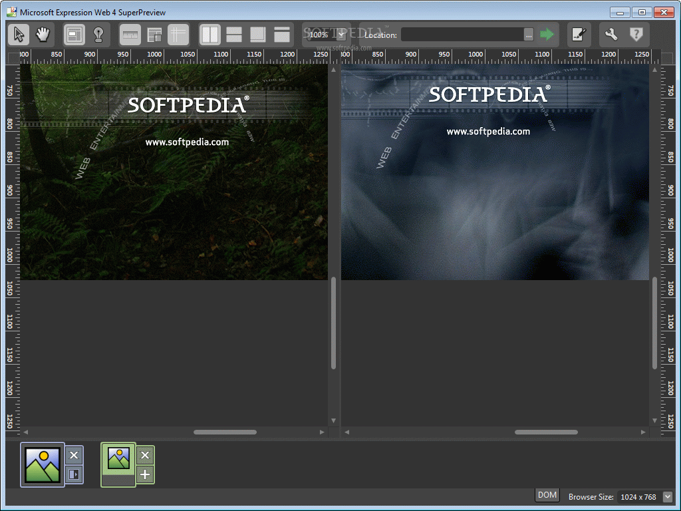Click right pane scroll down arrow
This screenshot has width=681, height=511.
click(x=654, y=421)
